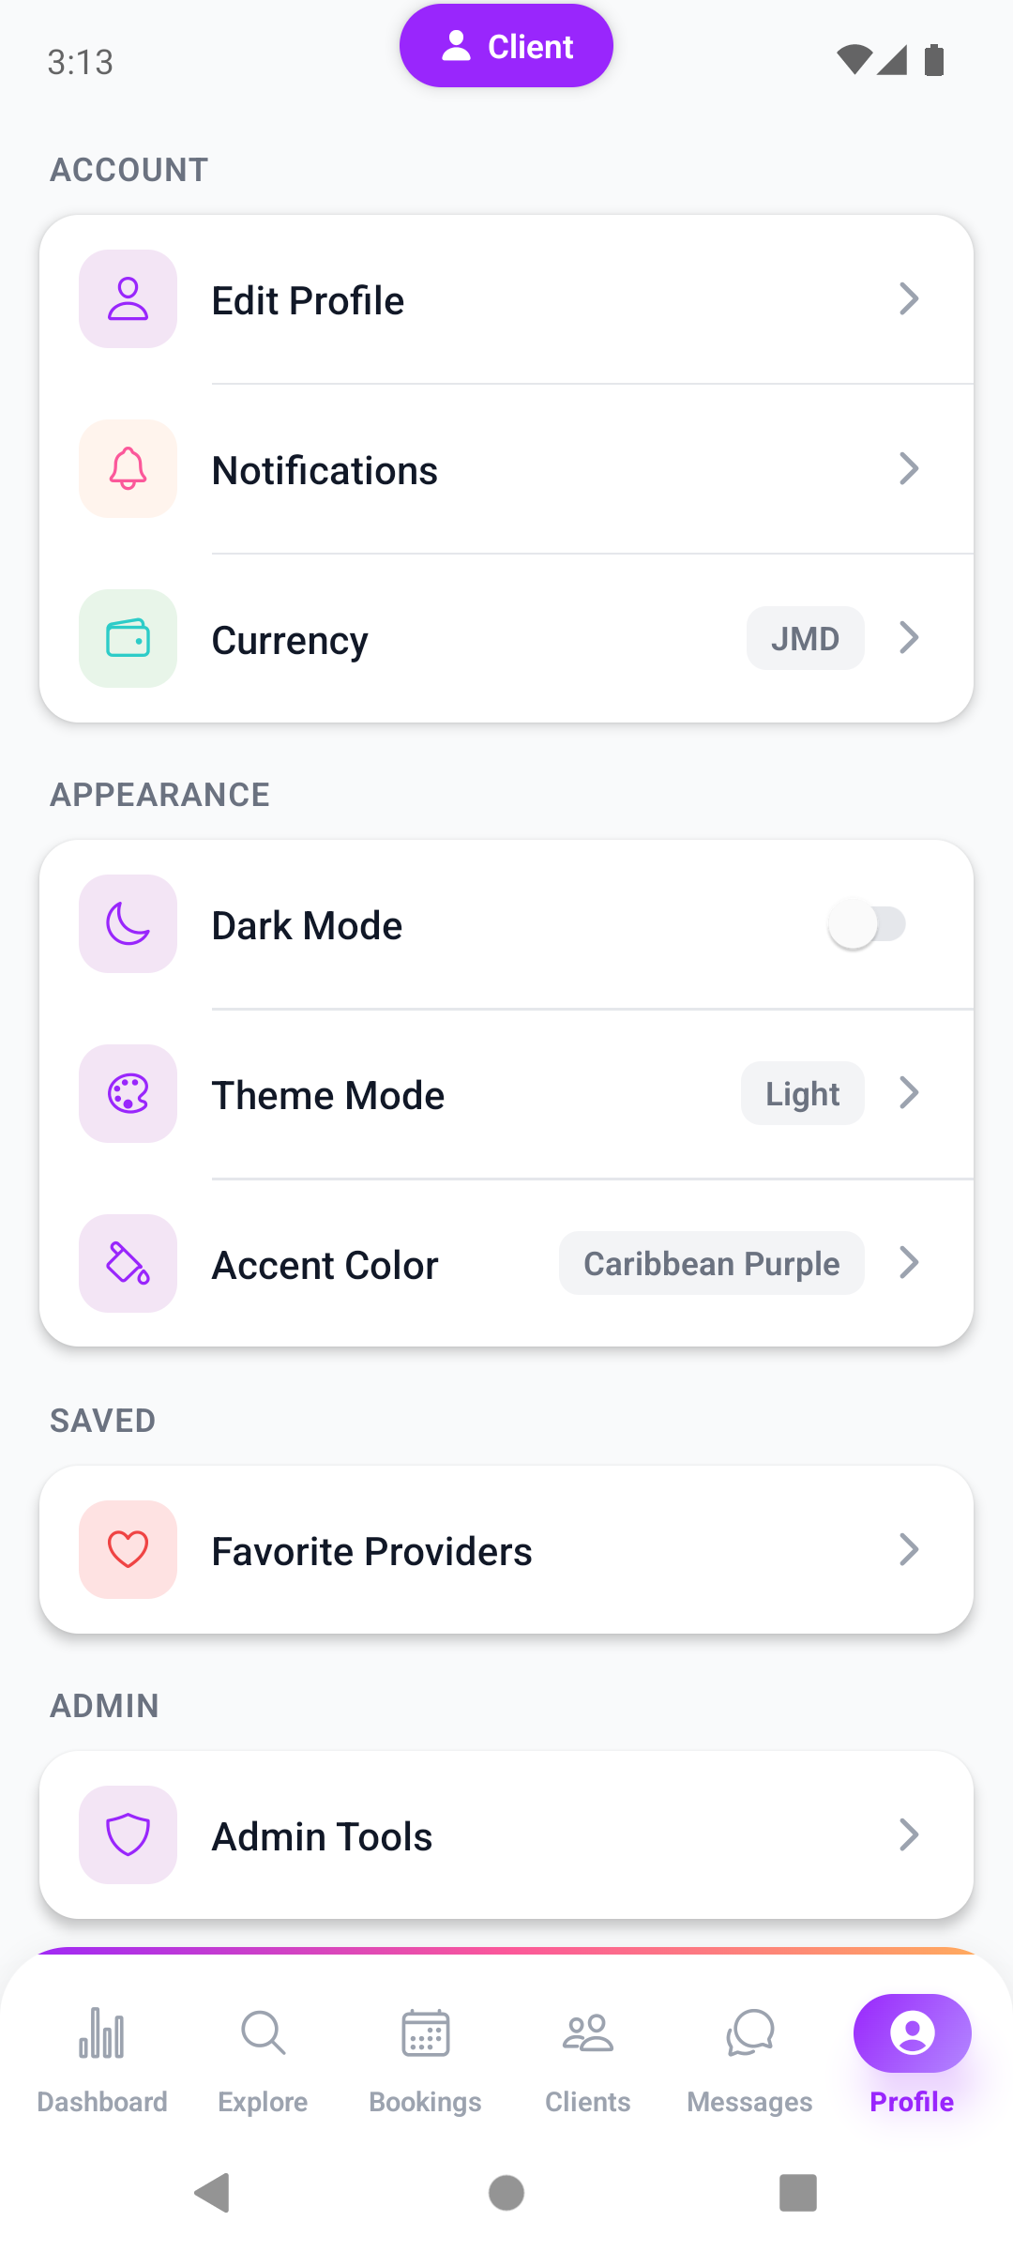1013x2252 pixels.
Task: Open the Caribbean Purple accent color selector
Action: point(711,1264)
